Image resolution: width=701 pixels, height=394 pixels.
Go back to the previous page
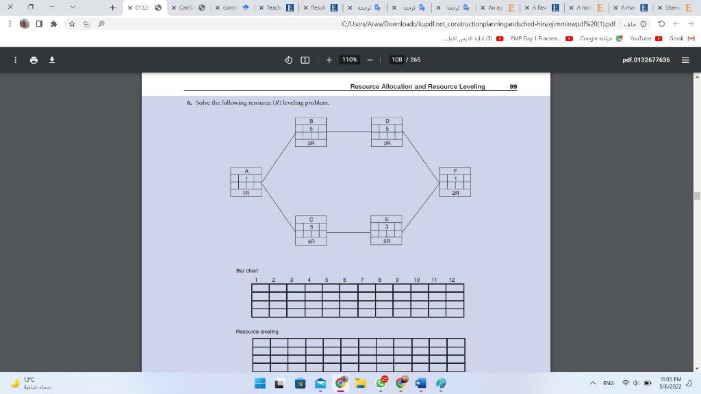pyautogui.click(x=676, y=24)
